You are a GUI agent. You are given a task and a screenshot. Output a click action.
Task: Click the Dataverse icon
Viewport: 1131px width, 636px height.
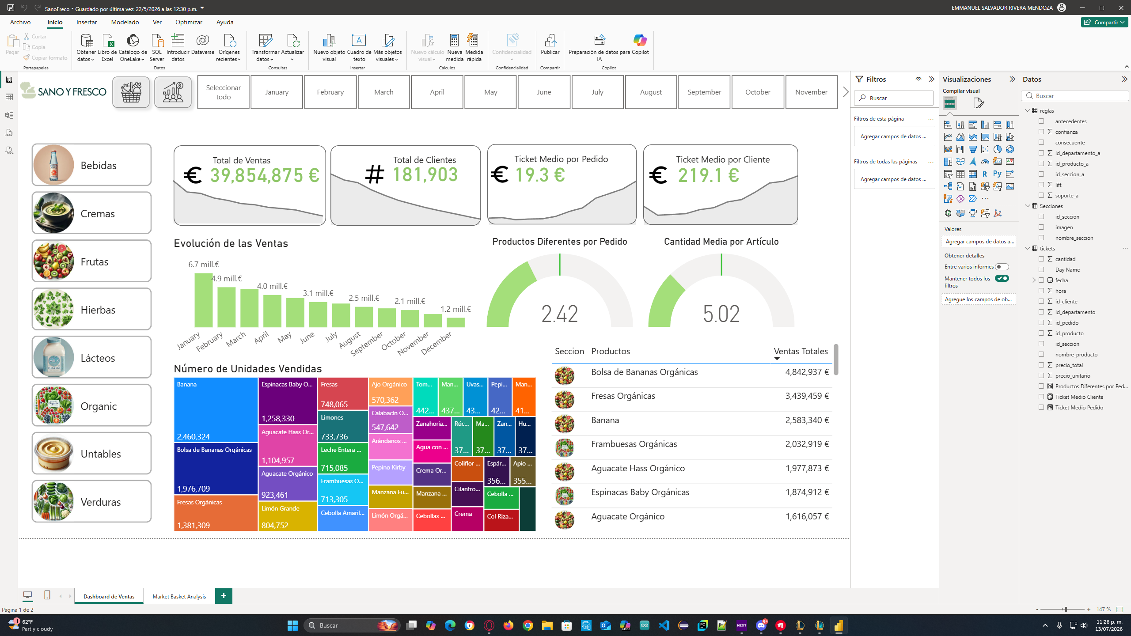click(x=203, y=44)
